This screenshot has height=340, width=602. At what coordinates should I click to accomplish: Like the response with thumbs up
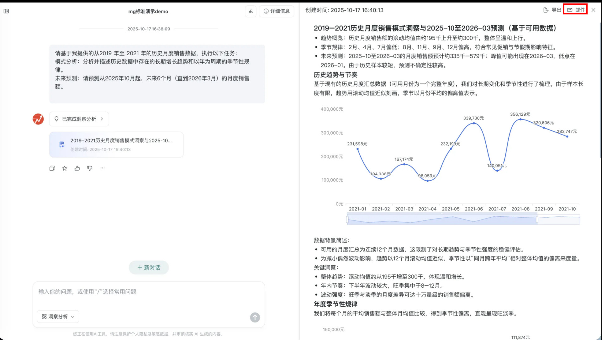coord(77,168)
